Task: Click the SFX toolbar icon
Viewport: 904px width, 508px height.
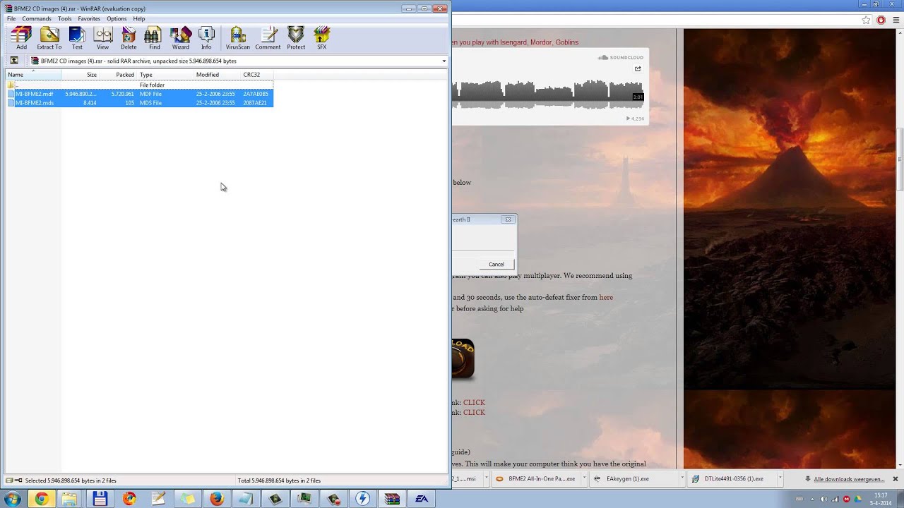Action: pyautogui.click(x=321, y=38)
